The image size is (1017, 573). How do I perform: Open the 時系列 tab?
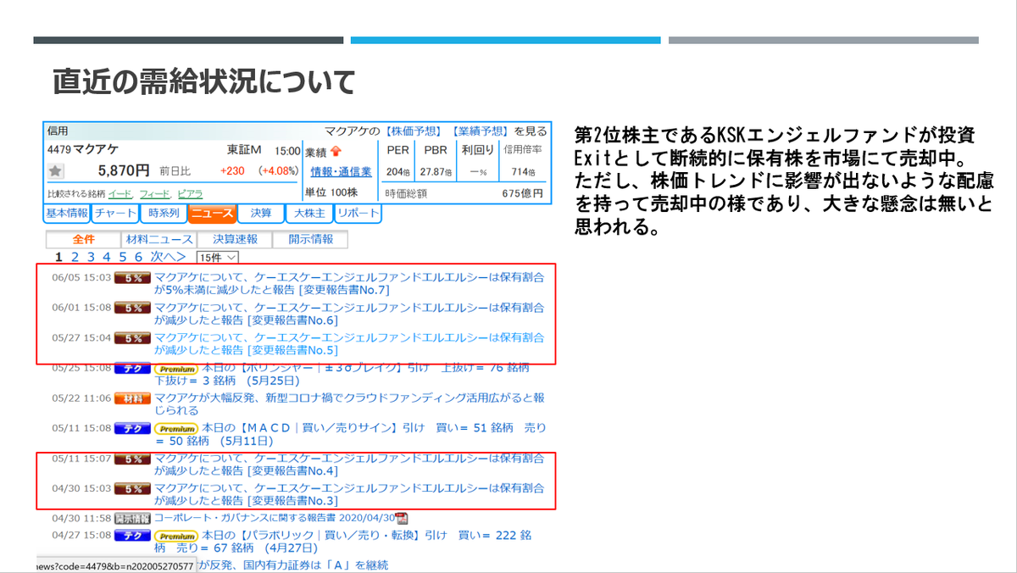coord(164,214)
